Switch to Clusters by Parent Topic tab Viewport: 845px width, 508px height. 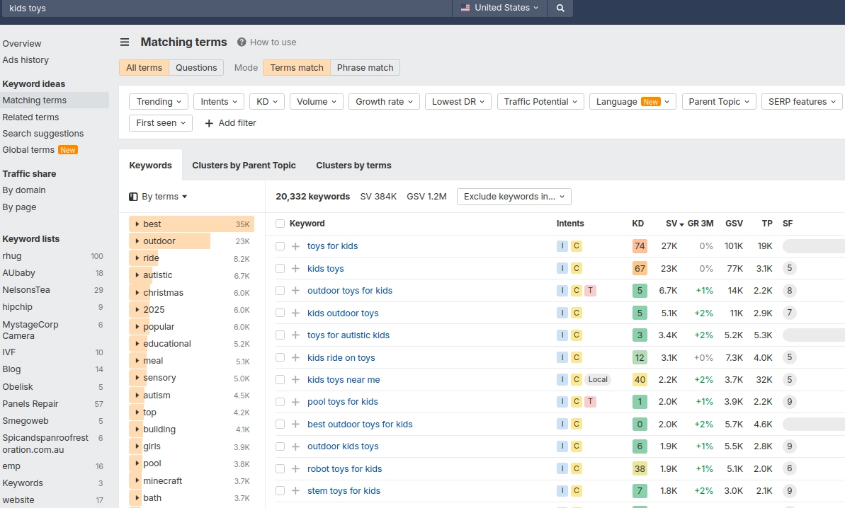pyautogui.click(x=244, y=166)
